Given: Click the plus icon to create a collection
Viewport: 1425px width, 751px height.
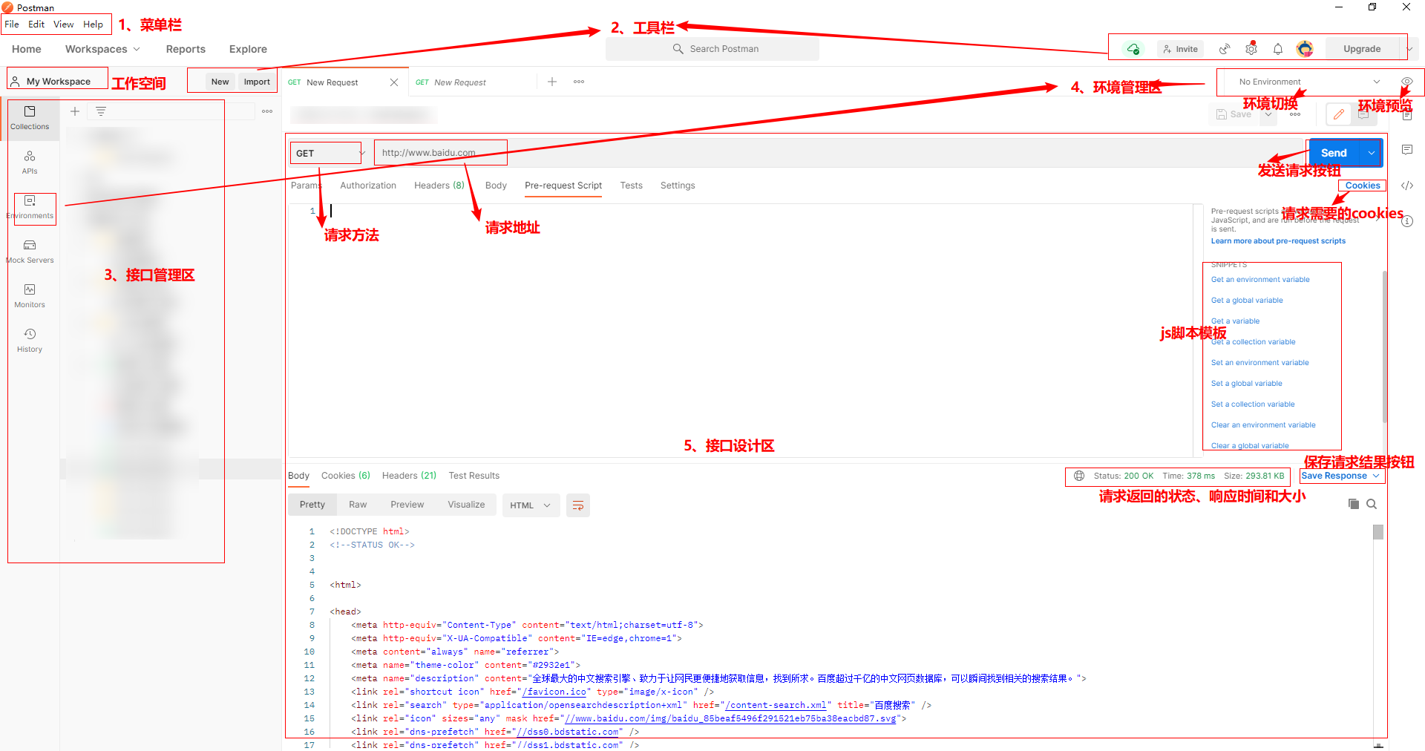Looking at the screenshot, I should tap(75, 111).
